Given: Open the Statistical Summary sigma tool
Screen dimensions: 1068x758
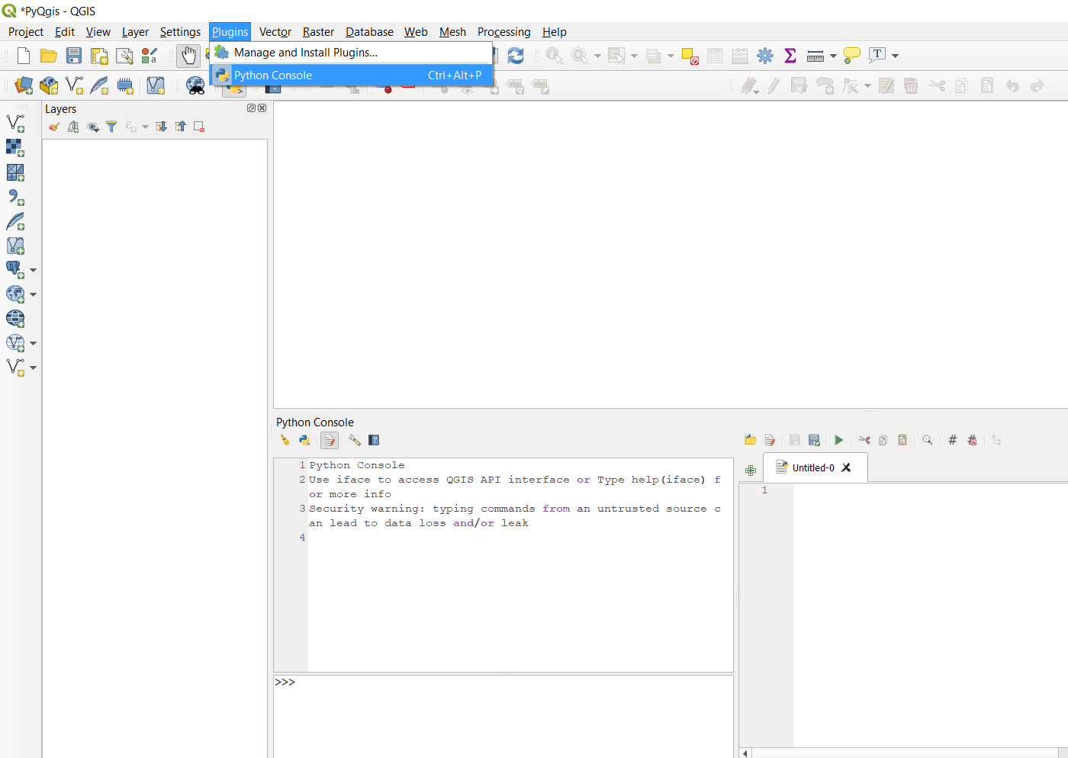Looking at the screenshot, I should click(790, 56).
